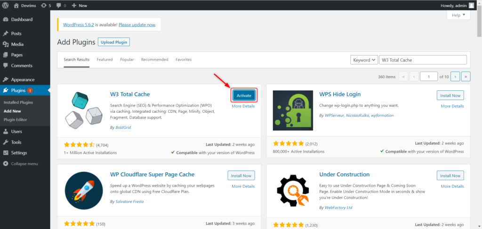Image resolution: width=482 pixels, height=229 pixels.
Task: Open the 5 pending updates icon
Action: click(x=46, y=6)
